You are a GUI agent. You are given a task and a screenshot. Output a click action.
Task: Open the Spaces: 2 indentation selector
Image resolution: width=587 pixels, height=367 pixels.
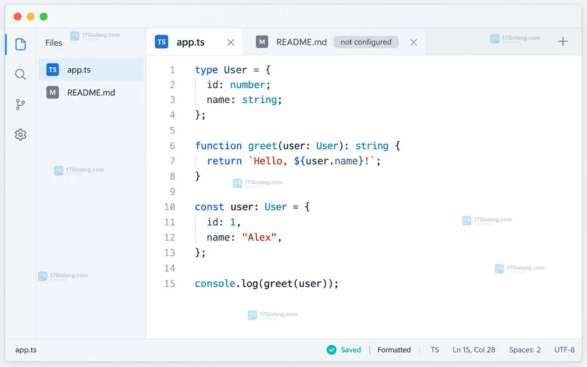point(525,350)
